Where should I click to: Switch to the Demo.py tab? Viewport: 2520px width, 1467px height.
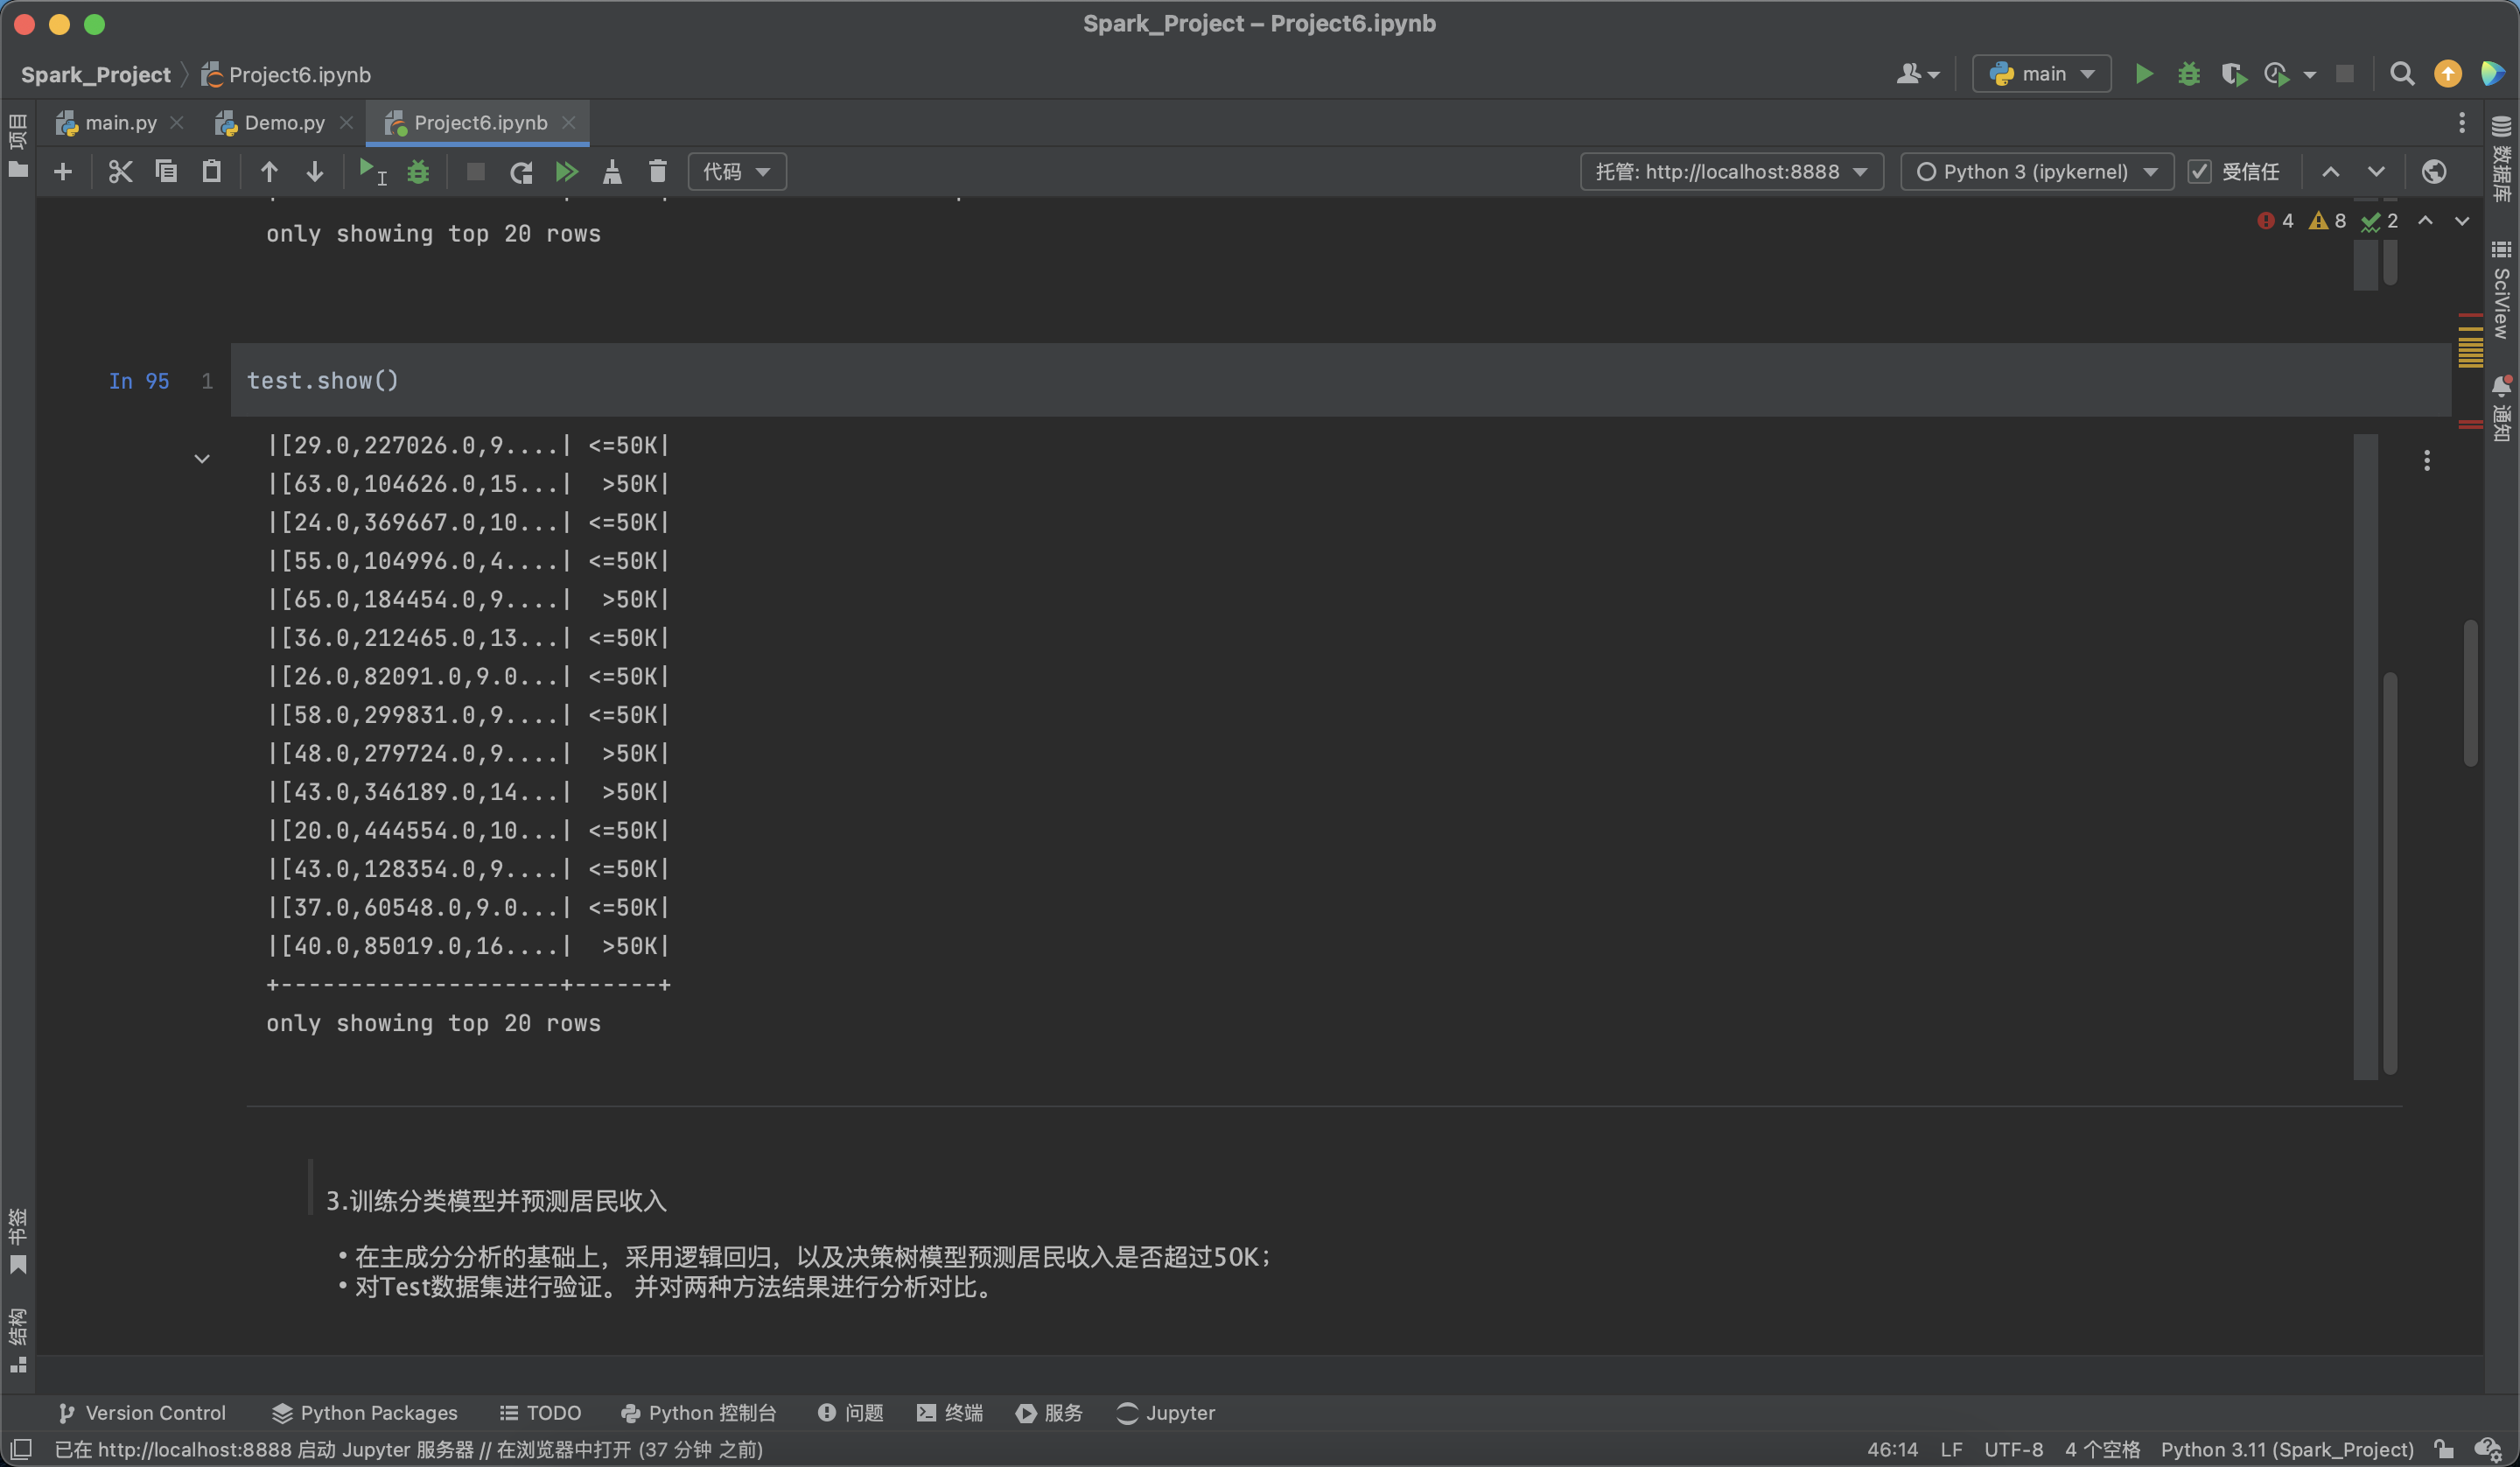click(x=284, y=123)
